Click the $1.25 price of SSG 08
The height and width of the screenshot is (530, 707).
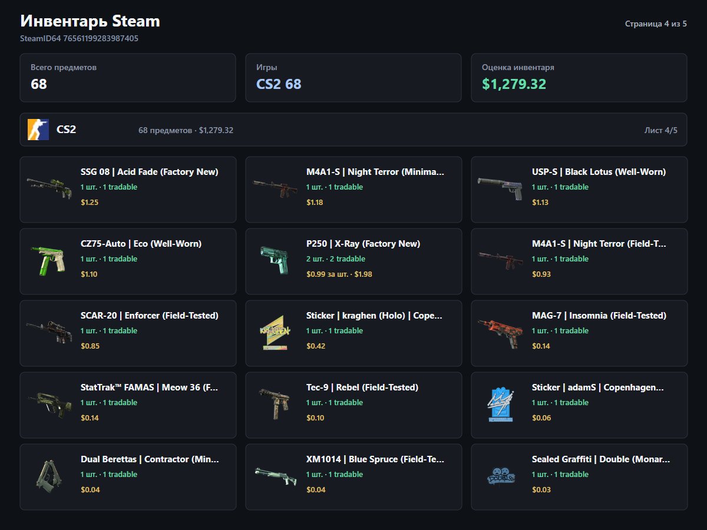point(90,203)
